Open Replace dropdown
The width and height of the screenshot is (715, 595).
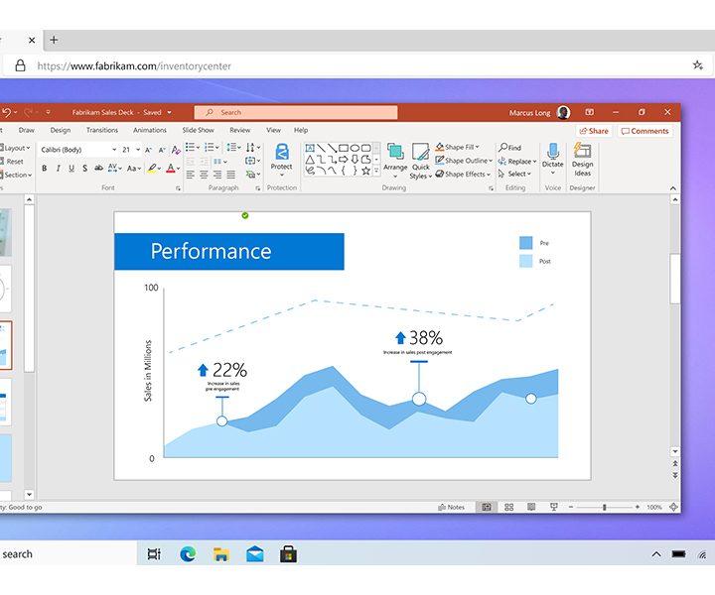coord(517,162)
